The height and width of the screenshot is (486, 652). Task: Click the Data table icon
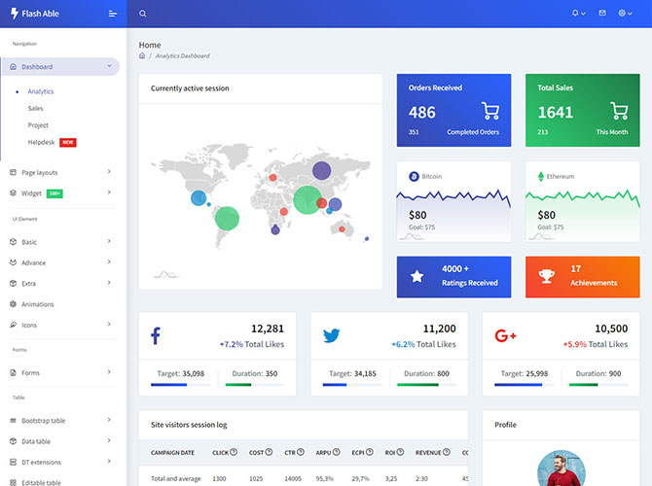13,441
